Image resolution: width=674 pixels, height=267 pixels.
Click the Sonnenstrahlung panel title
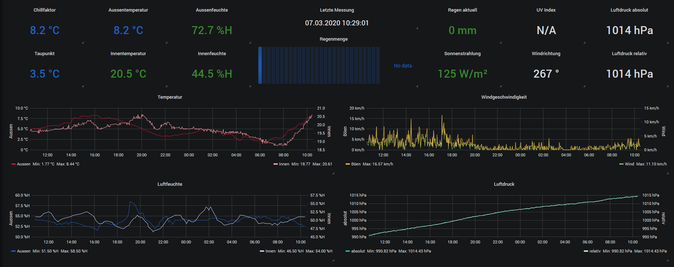462,54
